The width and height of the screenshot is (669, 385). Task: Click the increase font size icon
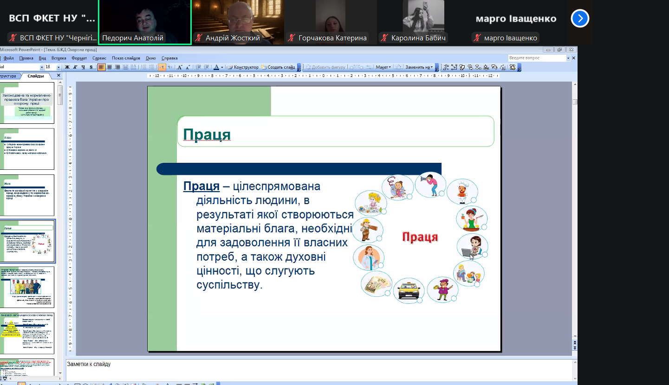pos(181,67)
